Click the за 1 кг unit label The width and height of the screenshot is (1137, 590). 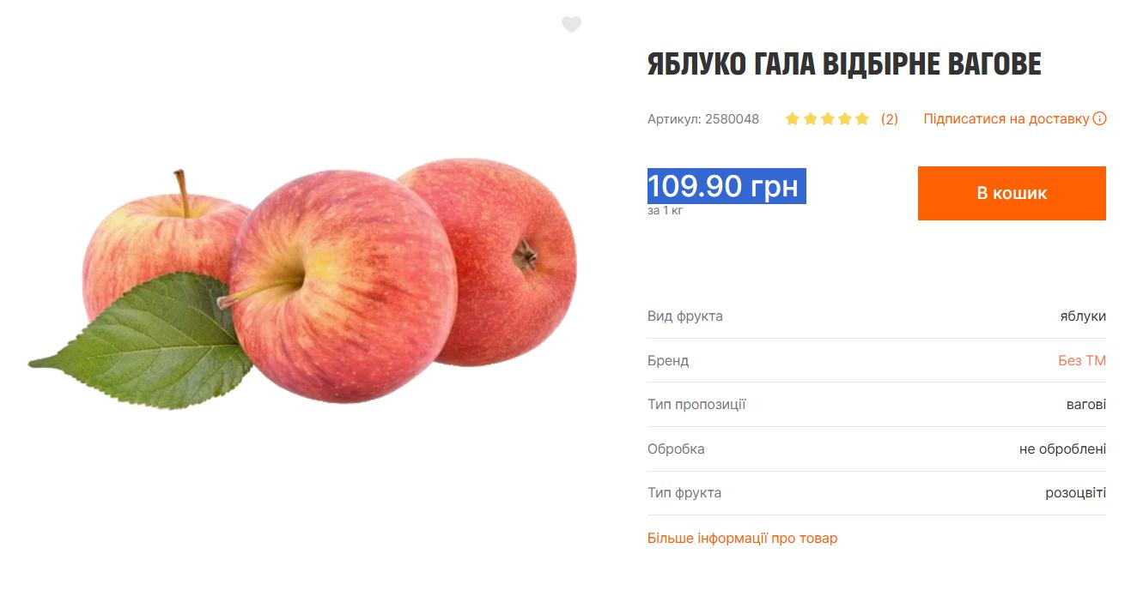(666, 210)
